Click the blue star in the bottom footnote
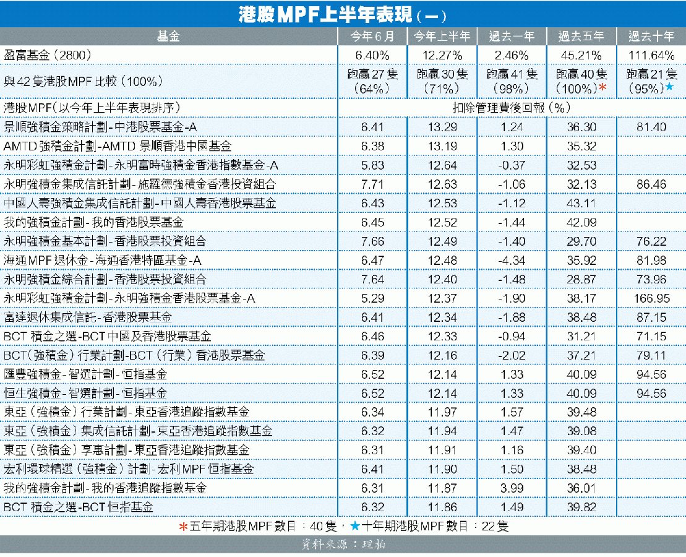The image size is (686, 557). click(354, 526)
